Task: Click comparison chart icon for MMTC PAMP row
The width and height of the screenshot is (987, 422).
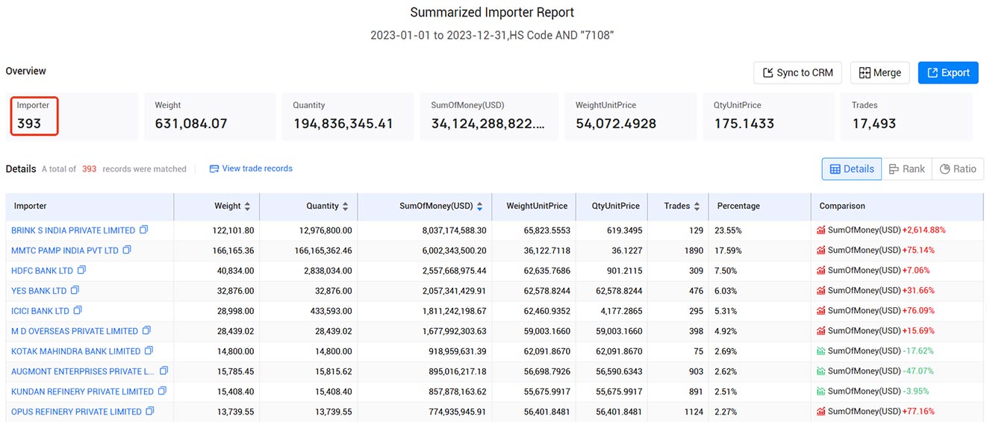Action: (x=821, y=251)
